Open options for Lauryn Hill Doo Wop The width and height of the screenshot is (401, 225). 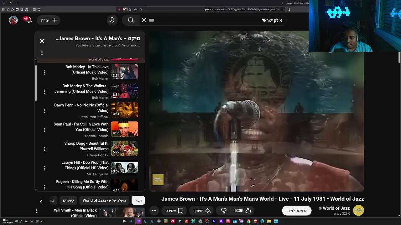45,168
